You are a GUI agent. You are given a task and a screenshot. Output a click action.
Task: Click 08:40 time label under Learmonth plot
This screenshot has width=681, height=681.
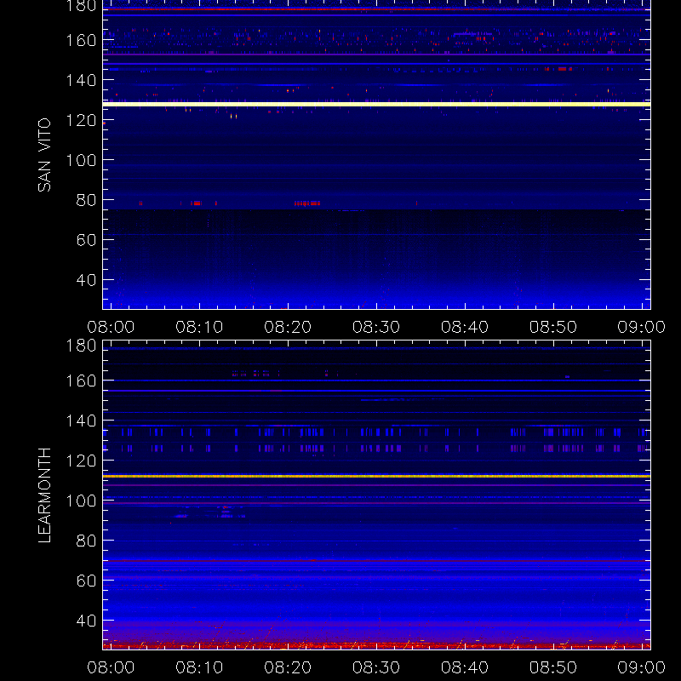[x=465, y=667]
